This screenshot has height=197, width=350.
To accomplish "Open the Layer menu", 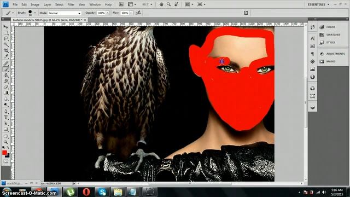I will pyautogui.click(x=47, y=4).
